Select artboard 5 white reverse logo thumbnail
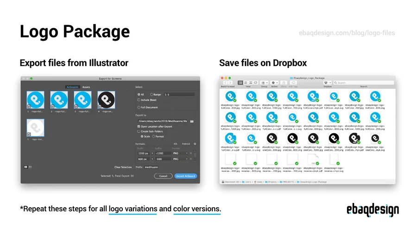Screen dimensions: 417x234 click(x=35, y=128)
